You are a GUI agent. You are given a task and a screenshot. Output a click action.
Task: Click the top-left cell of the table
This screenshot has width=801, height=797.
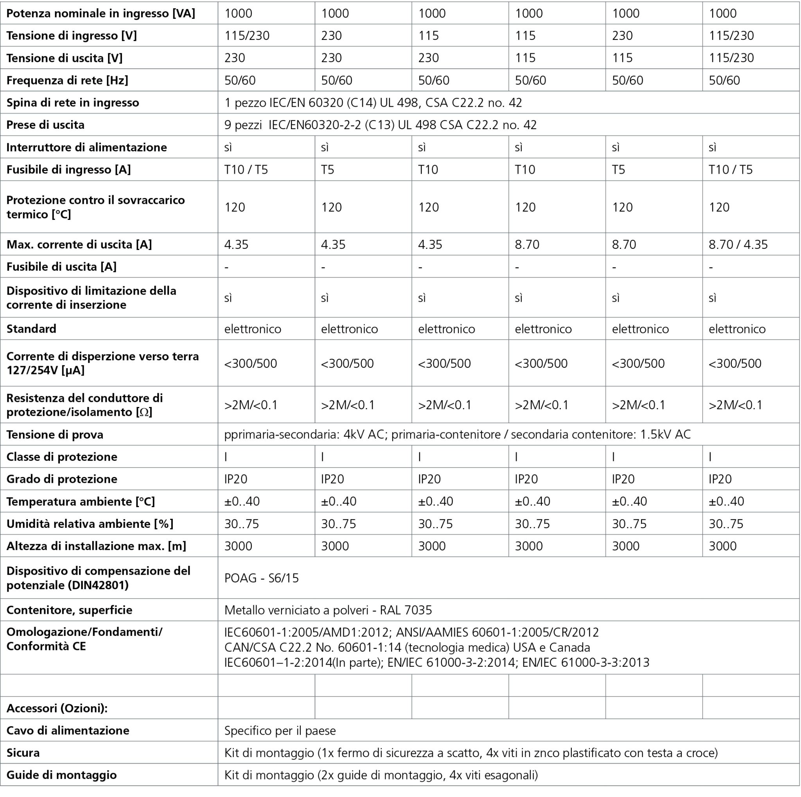pos(109,13)
